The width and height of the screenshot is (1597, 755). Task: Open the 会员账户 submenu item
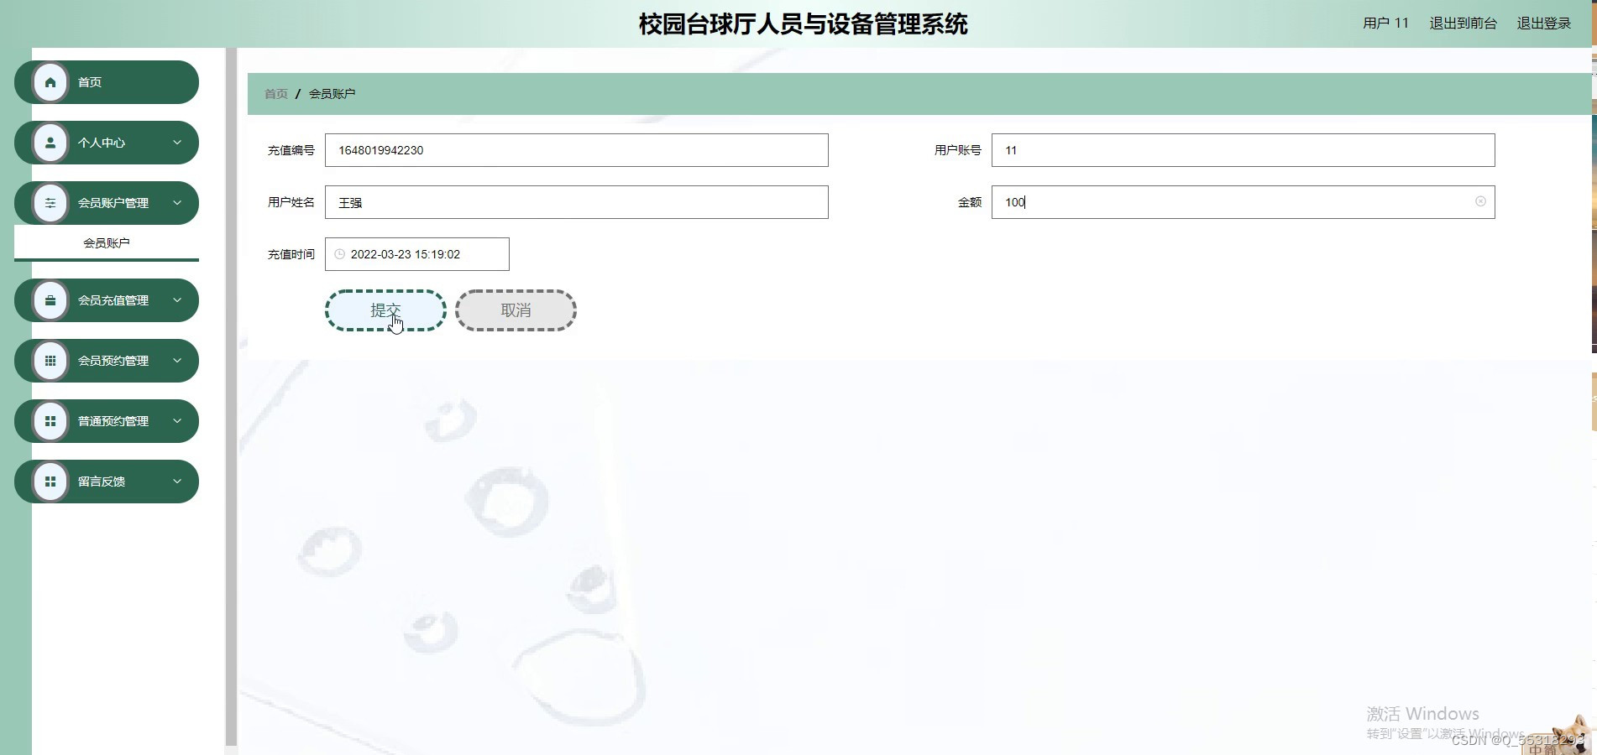106,242
